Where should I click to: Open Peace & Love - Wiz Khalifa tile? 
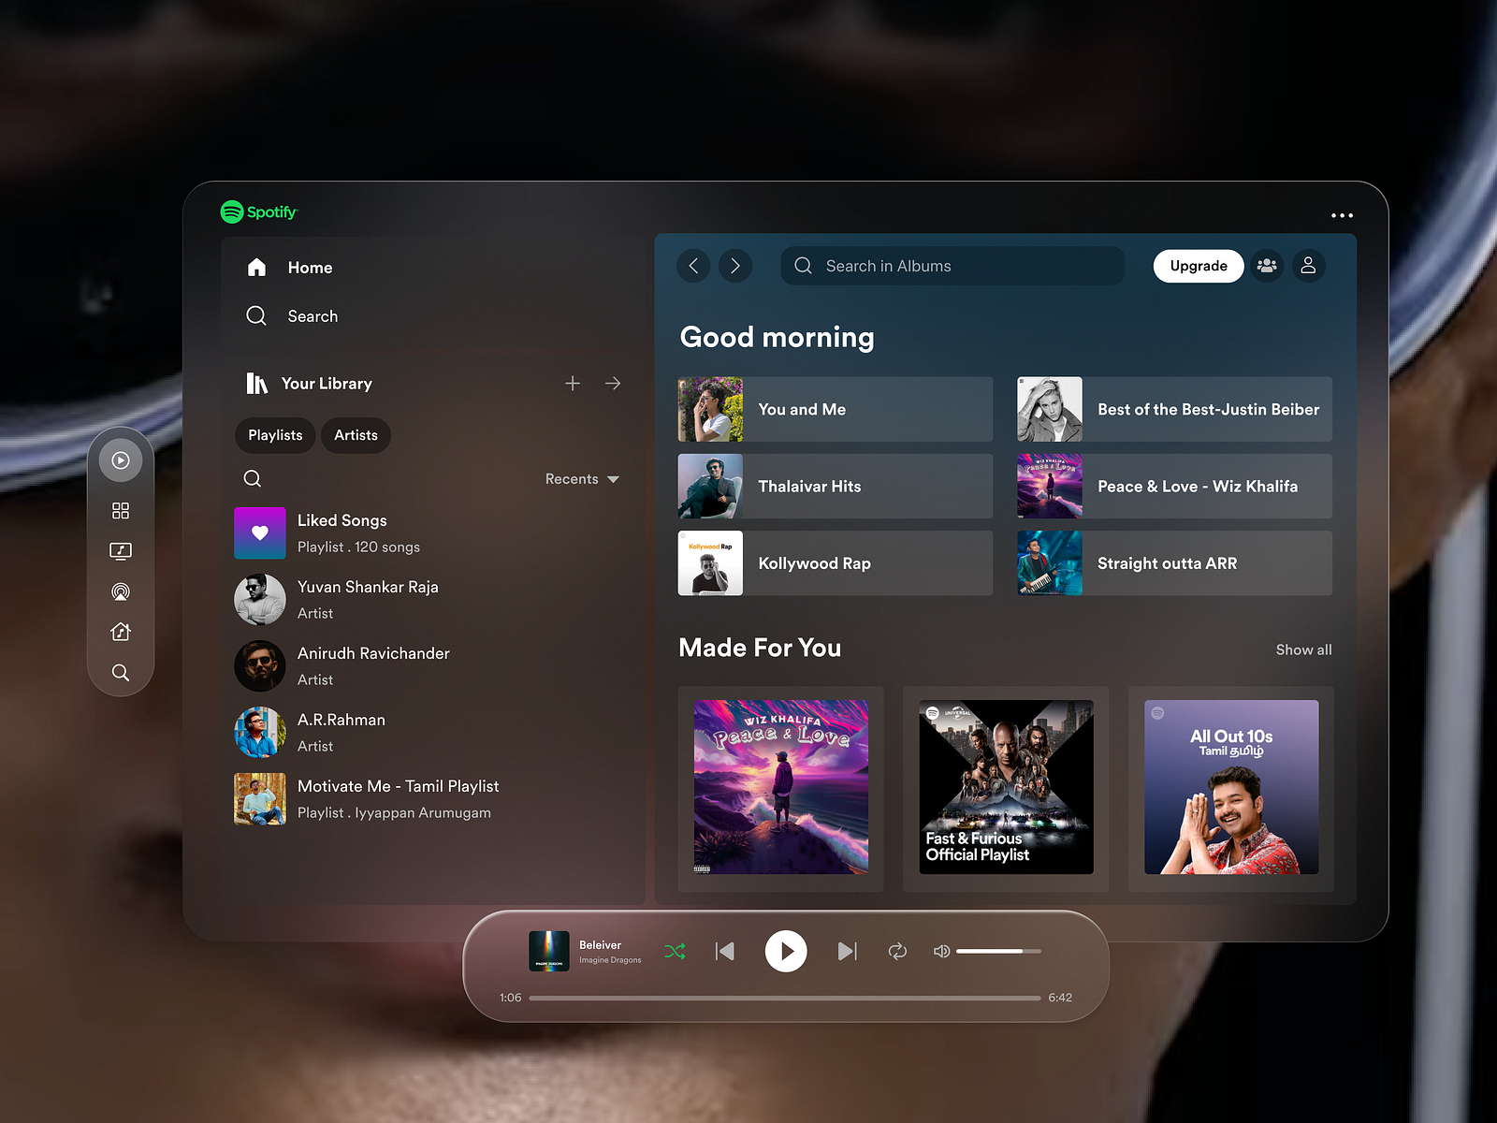click(1175, 487)
